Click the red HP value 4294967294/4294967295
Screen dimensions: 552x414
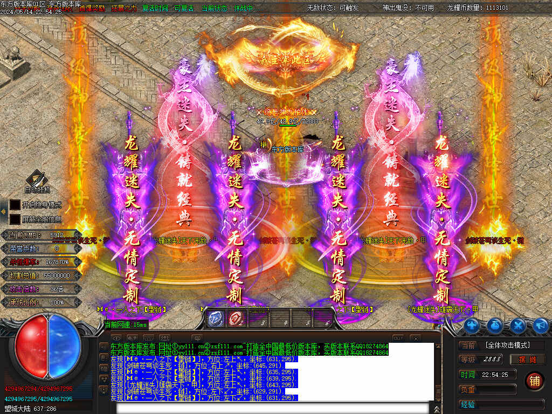click(38, 389)
